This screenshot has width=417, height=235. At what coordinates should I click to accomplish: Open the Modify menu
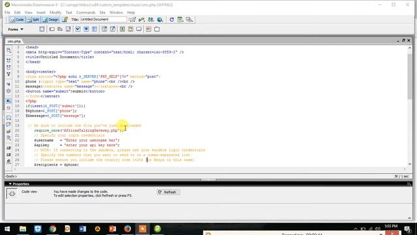55,12
